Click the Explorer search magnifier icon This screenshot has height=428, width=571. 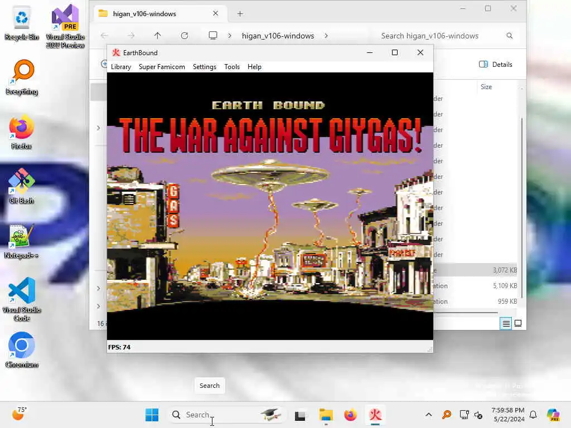(x=510, y=36)
